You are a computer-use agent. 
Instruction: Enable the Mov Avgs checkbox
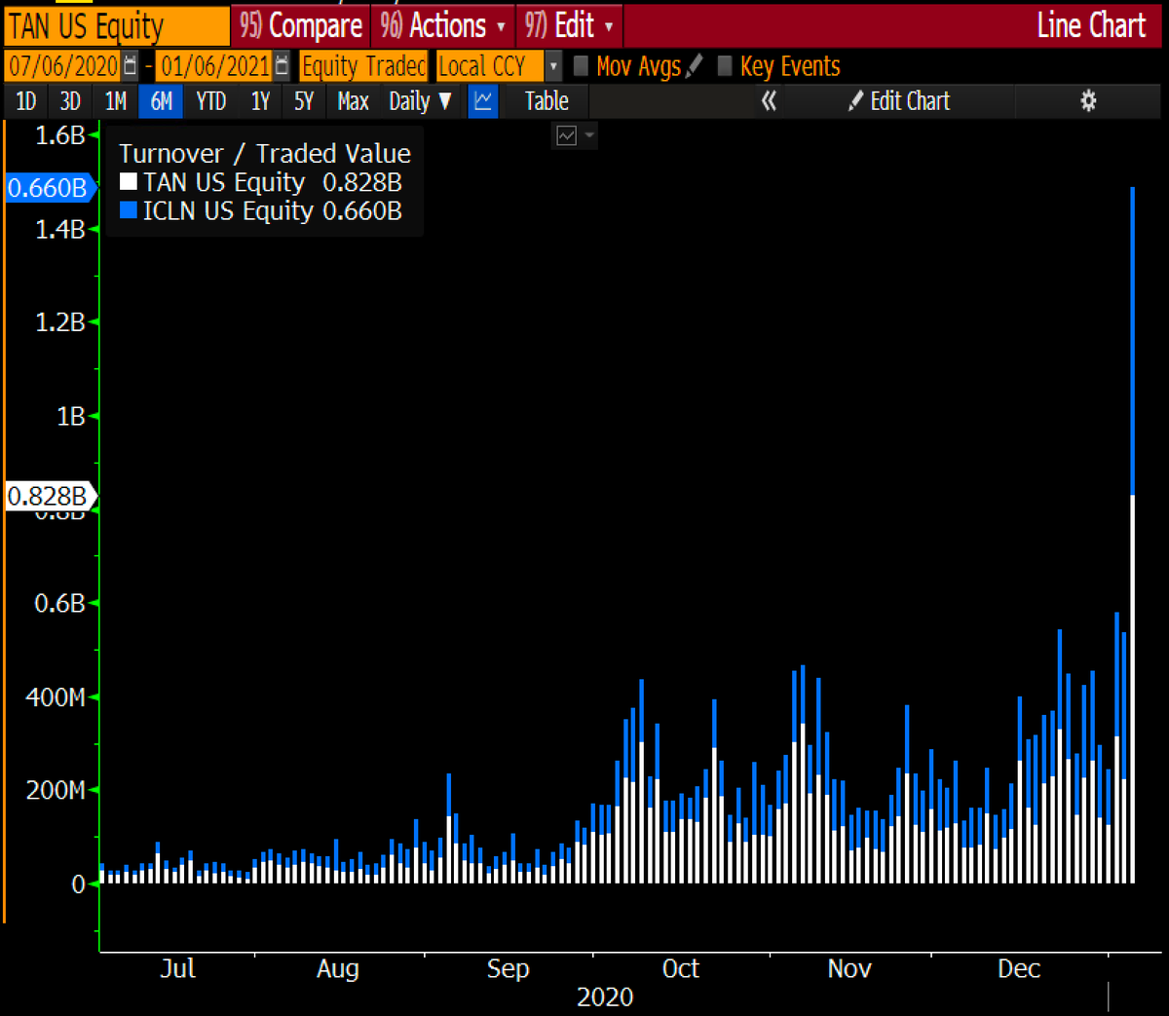pyautogui.click(x=581, y=66)
